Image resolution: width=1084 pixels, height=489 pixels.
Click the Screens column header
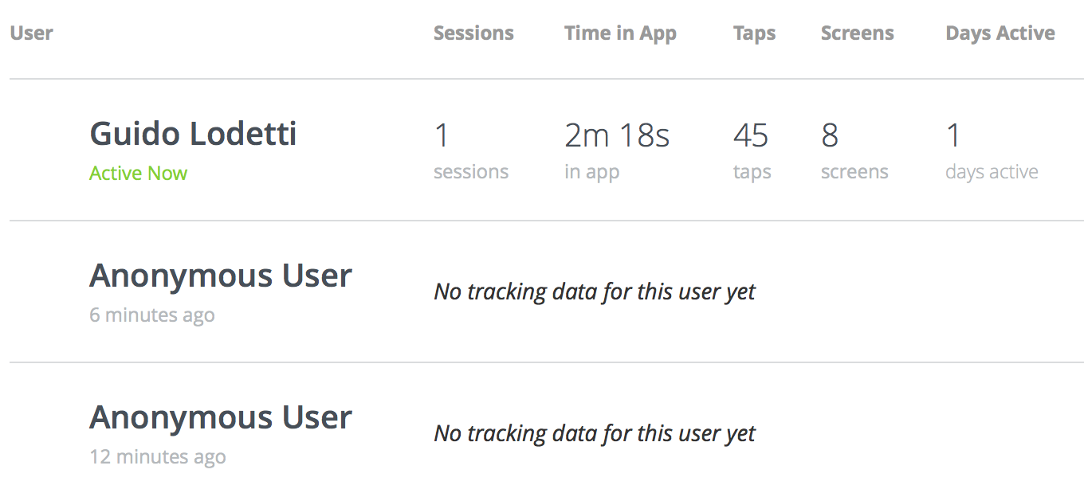pos(857,33)
